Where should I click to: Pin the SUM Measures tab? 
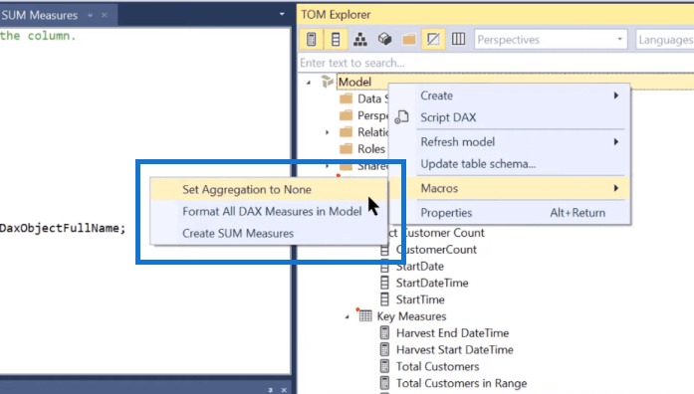tap(91, 15)
